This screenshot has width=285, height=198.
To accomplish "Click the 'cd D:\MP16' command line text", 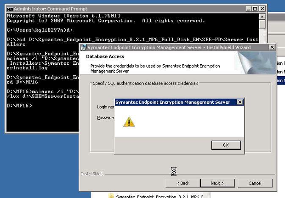I will click(22, 82).
